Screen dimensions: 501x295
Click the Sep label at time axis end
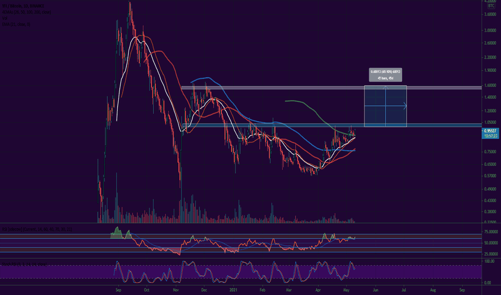[x=462, y=290]
